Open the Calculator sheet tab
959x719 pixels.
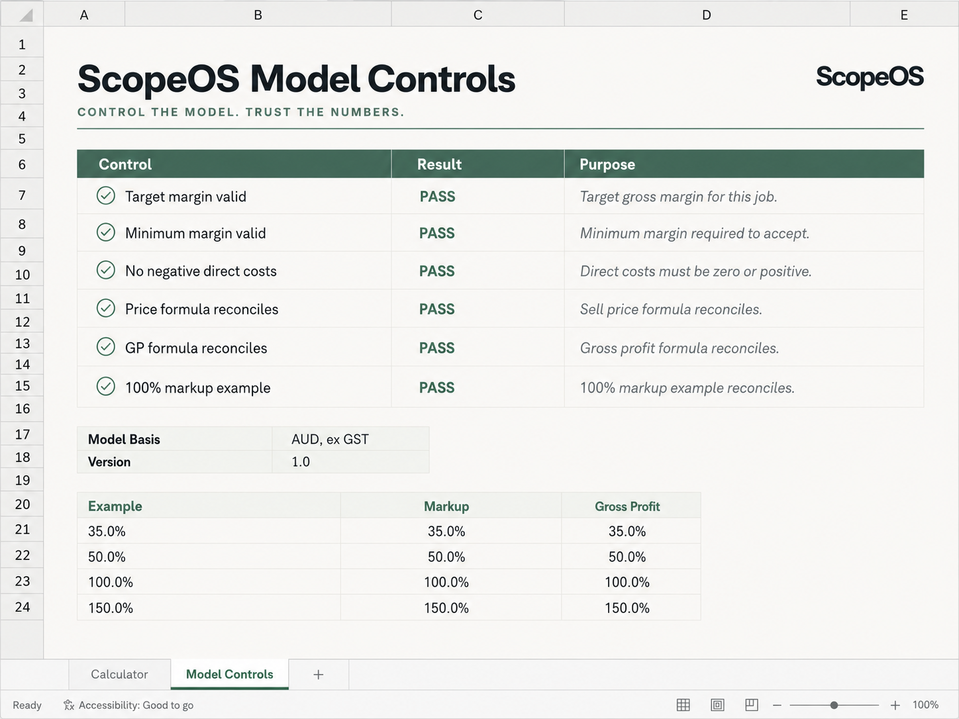point(119,675)
